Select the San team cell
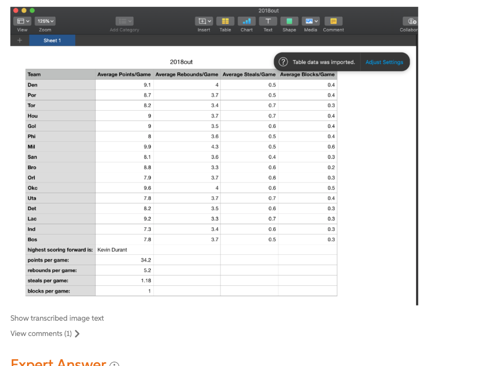Image resolution: width=504 pixels, height=366 pixels. pyautogui.click(x=61, y=157)
